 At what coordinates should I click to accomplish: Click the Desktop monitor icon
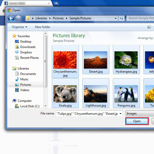17,41
